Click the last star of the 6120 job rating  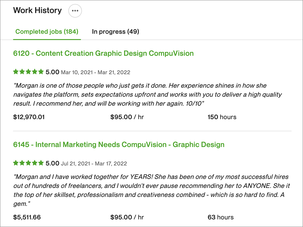tap(41, 72)
